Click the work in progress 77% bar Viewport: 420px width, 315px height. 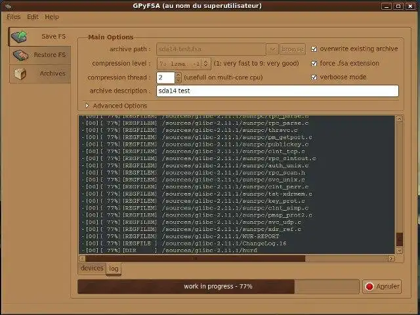pyautogui.click(x=218, y=287)
